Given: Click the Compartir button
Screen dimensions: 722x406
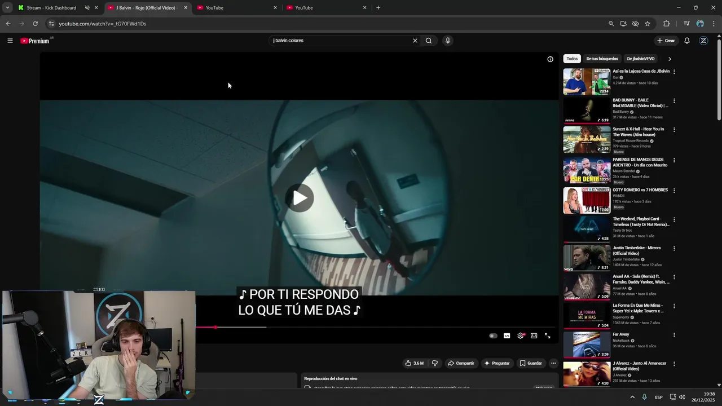Looking at the screenshot, I should (x=461, y=363).
